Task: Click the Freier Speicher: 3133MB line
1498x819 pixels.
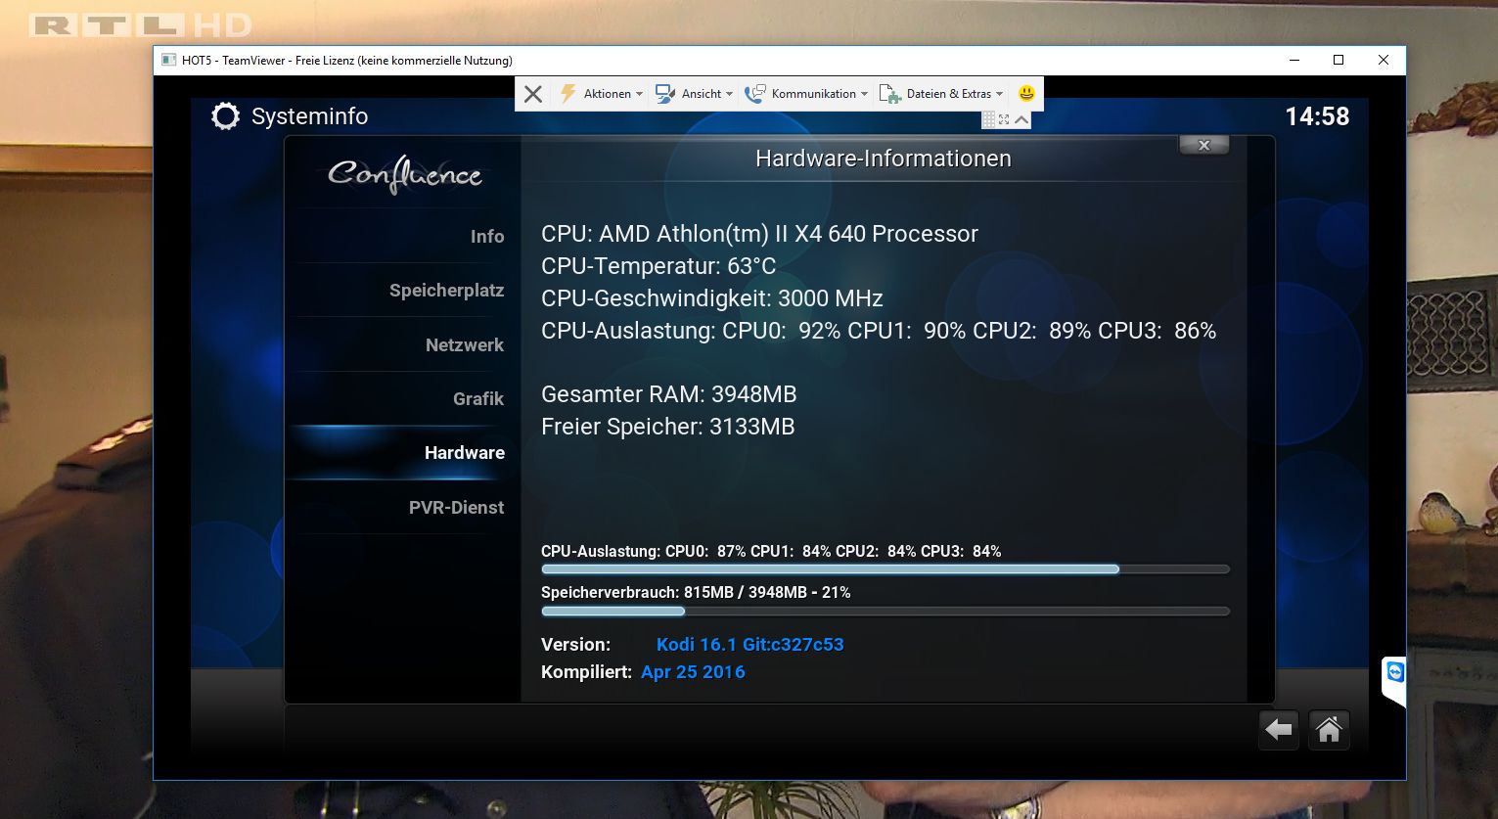Action: click(668, 427)
